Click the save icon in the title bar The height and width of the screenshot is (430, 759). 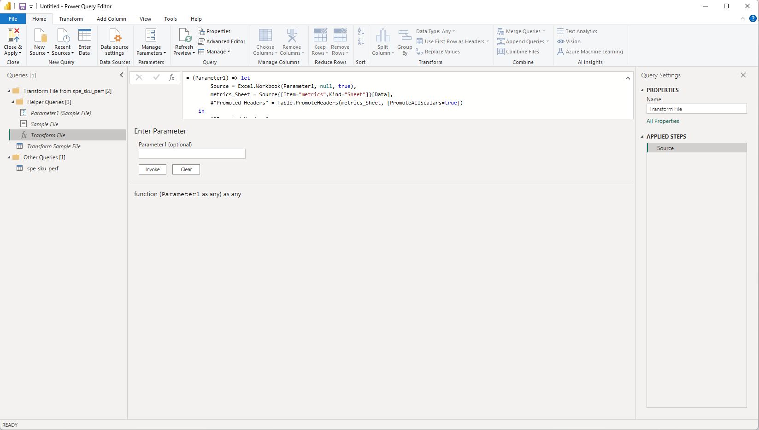tap(22, 6)
